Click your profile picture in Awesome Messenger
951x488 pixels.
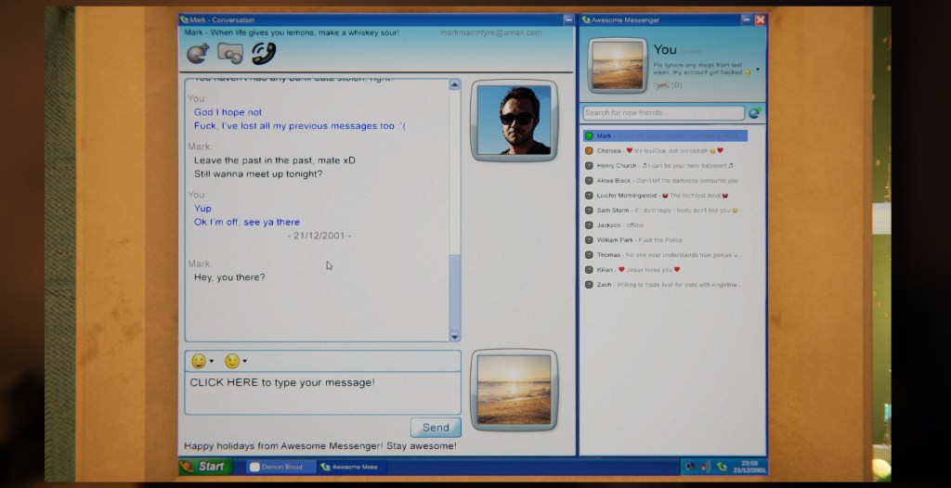[618, 66]
